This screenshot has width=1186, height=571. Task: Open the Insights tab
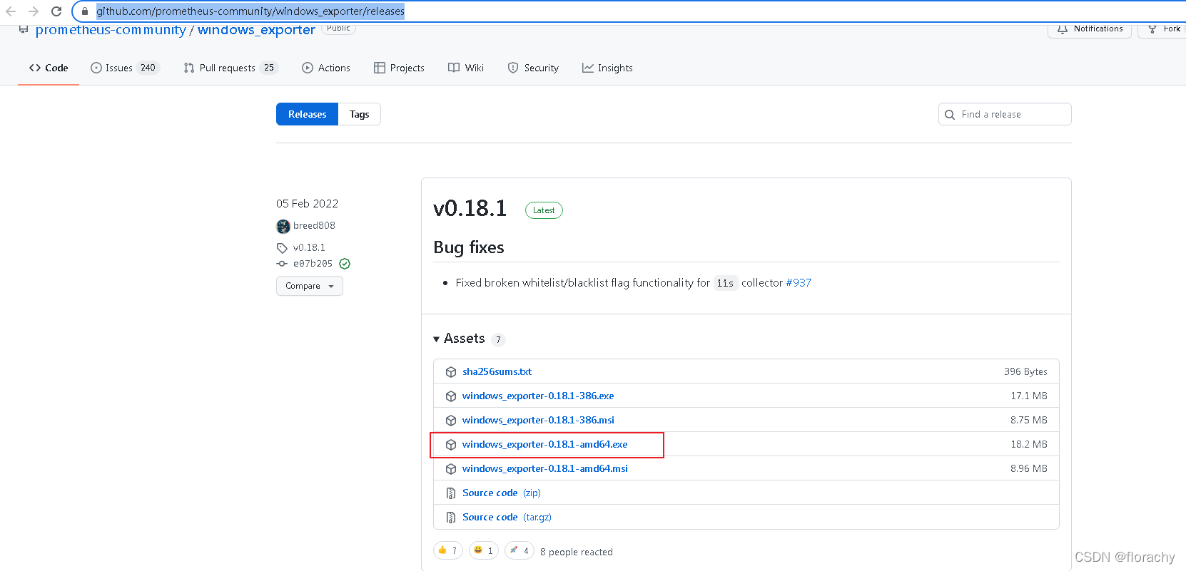[x=607, y=68]
